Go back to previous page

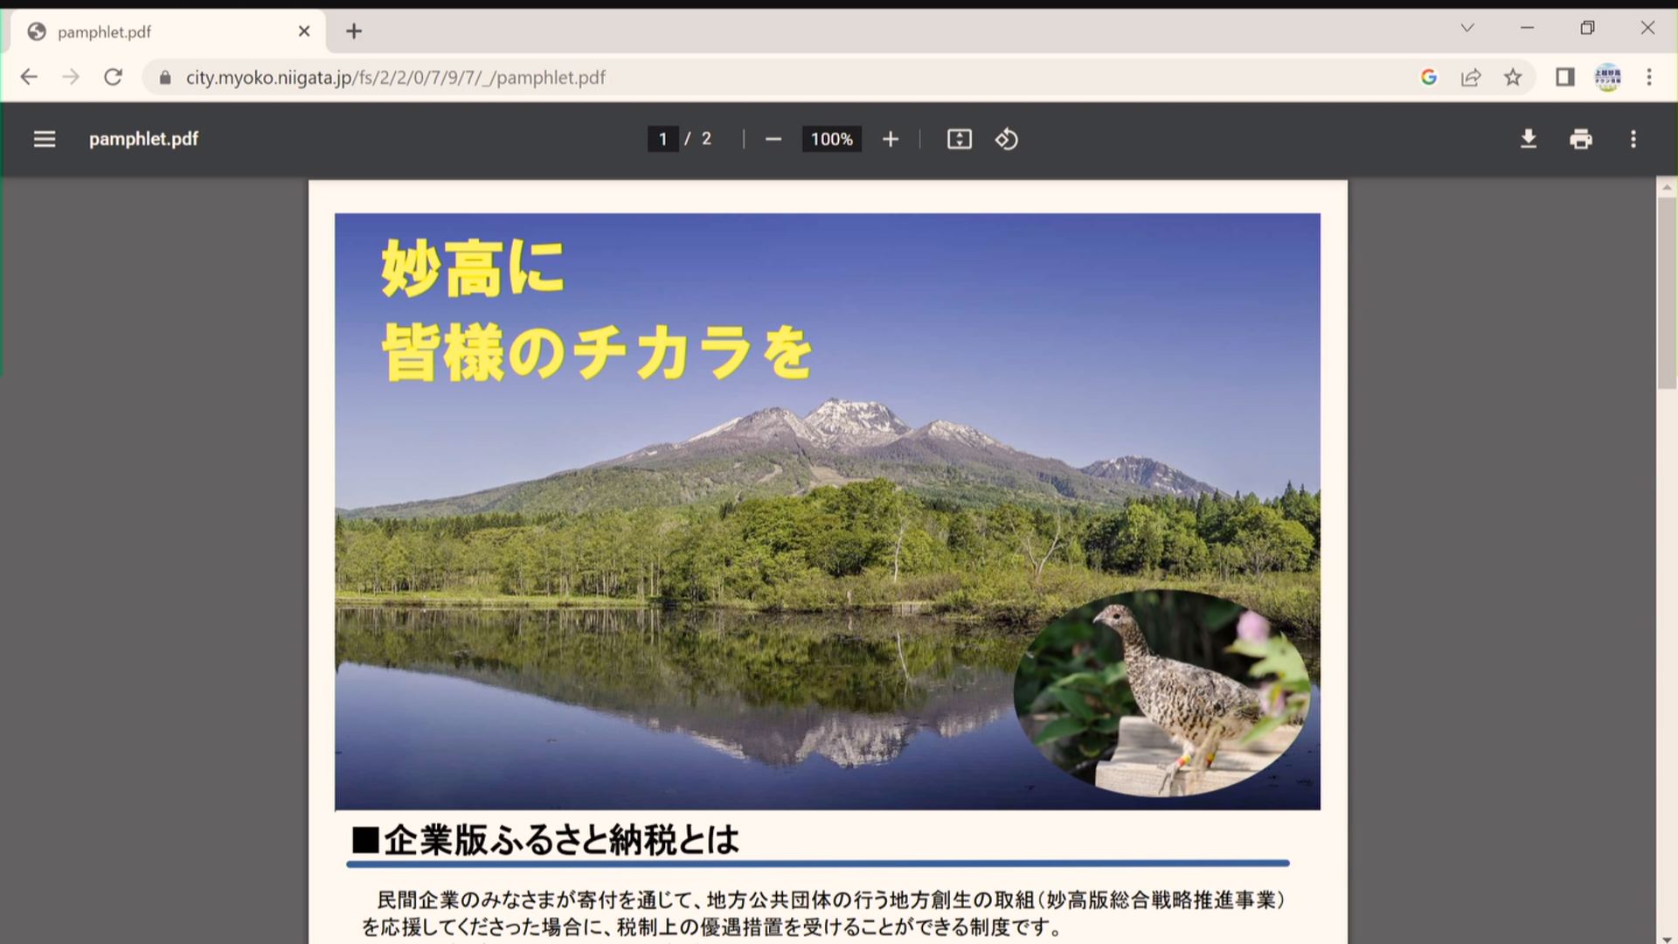click(29, 77)
